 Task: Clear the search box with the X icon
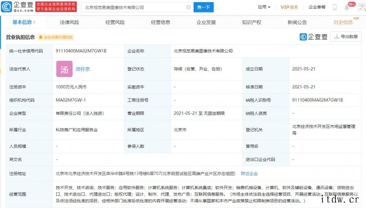tap(188, 7)
